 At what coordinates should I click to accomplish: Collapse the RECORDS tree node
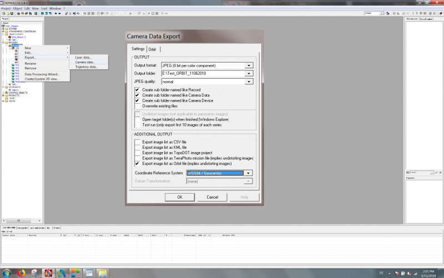3,43
